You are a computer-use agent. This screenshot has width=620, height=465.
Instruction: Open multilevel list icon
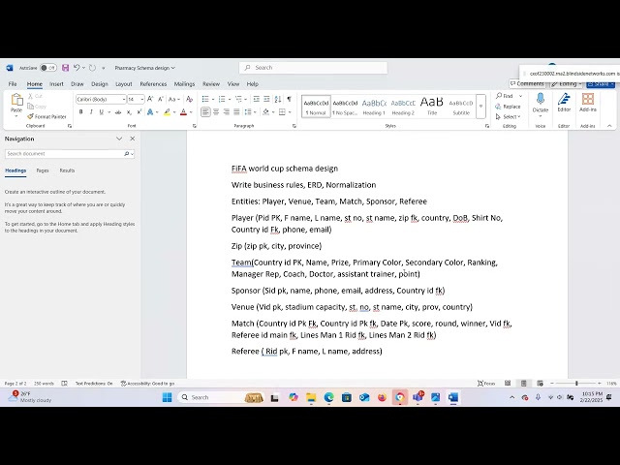tap(239, 99)
